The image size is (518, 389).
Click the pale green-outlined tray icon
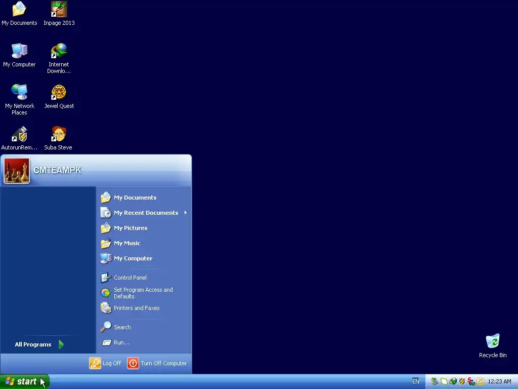click(444, 381)
